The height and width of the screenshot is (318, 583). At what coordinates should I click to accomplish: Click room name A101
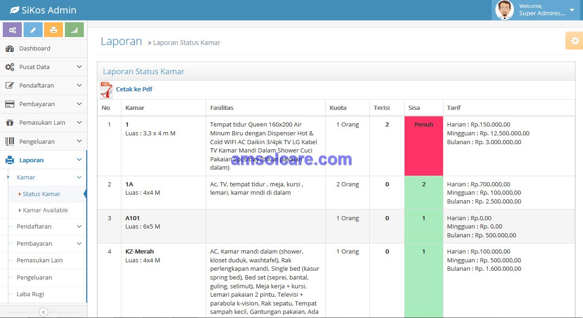tap(133, 218)
